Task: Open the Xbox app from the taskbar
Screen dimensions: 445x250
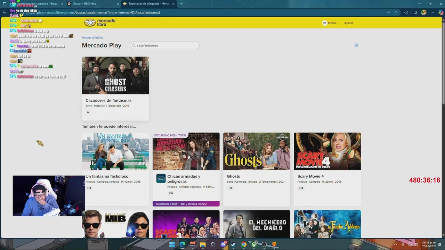Action: tap(254, 244)
